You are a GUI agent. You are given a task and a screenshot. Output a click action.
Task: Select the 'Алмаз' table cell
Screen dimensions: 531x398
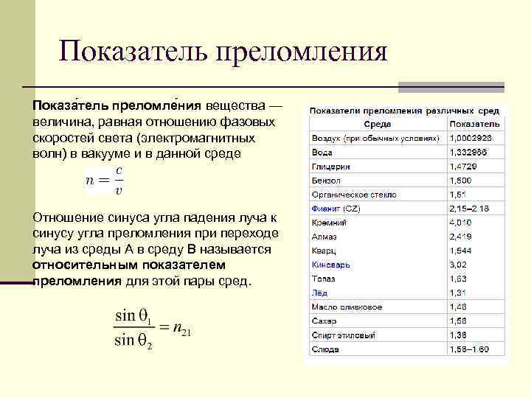[378, 237]
